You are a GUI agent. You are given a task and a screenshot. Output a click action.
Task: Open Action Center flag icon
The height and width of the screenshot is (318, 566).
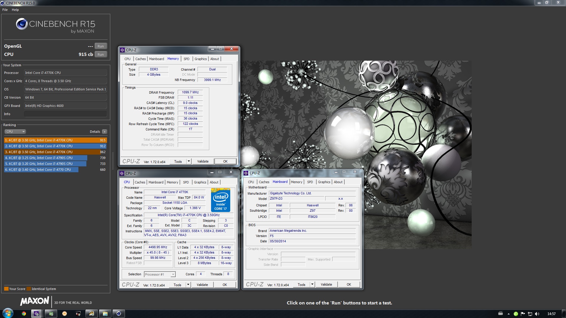pos(523,314)
